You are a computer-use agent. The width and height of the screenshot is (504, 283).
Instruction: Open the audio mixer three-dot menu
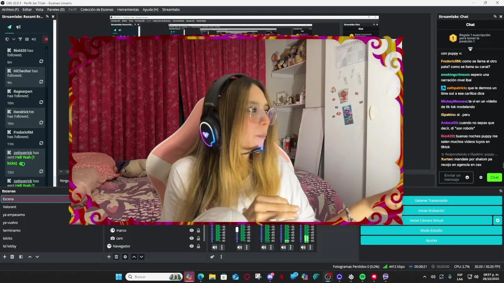coord(221,257)
